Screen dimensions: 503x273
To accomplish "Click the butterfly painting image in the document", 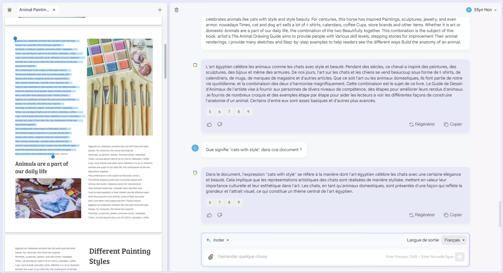I will pos(48,198).
